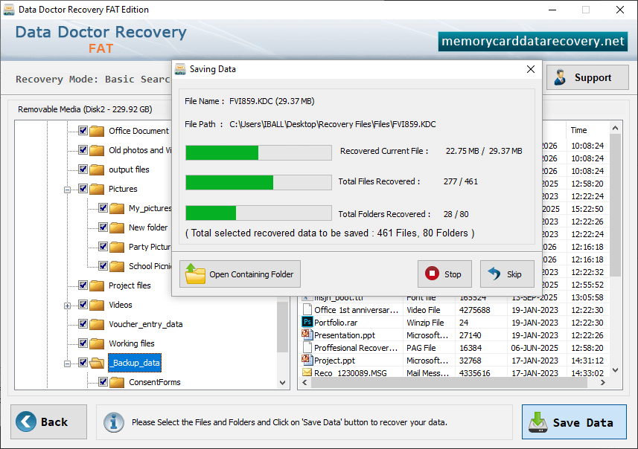638x449 pixels.
Task: Click folder tree scroll down arrow
Action: 282,382
